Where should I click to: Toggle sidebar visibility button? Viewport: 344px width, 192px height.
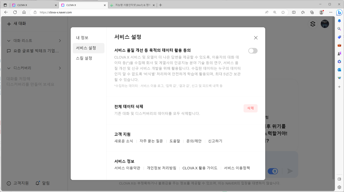pos(339,179)
